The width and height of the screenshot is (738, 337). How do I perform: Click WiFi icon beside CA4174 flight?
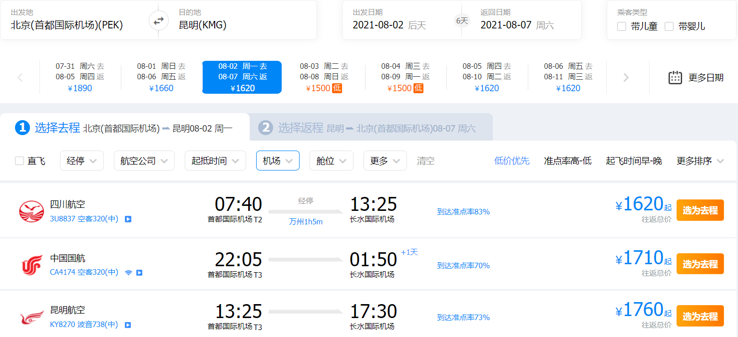click(x=128, y=273)
